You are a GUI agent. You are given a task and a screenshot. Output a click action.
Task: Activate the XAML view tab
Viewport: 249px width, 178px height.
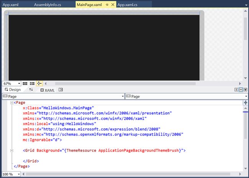[48, 90]
